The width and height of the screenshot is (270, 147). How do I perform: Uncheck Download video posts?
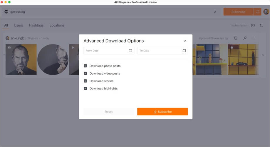pyautogui.click(x=85, y=73)
